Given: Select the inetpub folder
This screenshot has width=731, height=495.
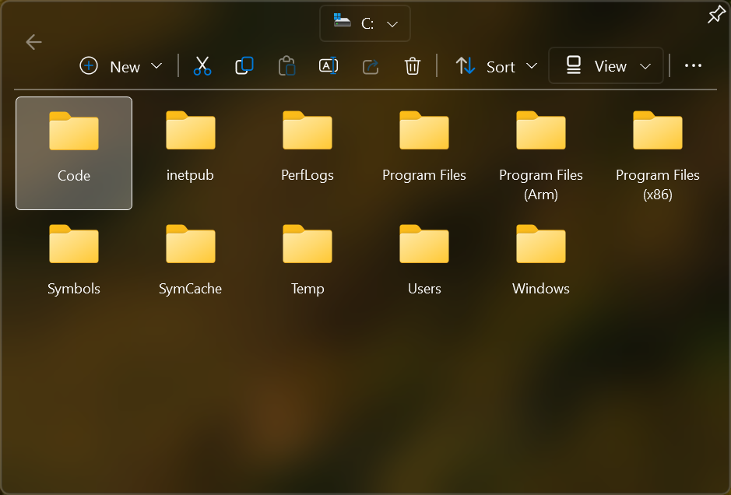Looking at the screenshot, I should (190, 153).
